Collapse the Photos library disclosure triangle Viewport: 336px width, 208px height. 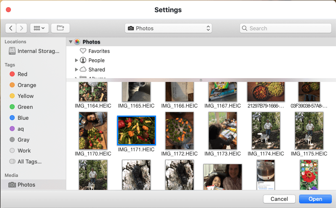70,42
